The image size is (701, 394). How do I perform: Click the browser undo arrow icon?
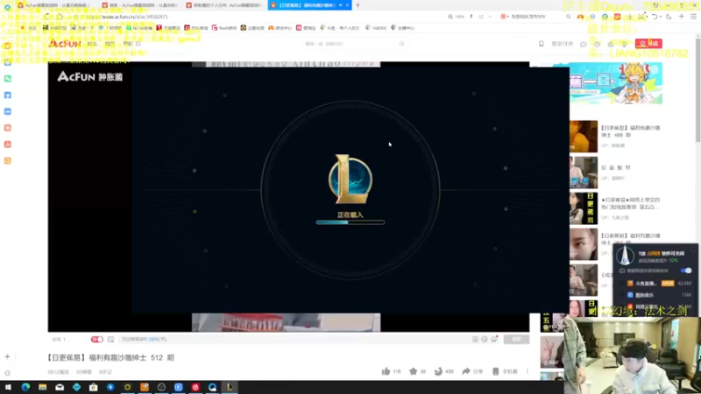click(655, 17)
